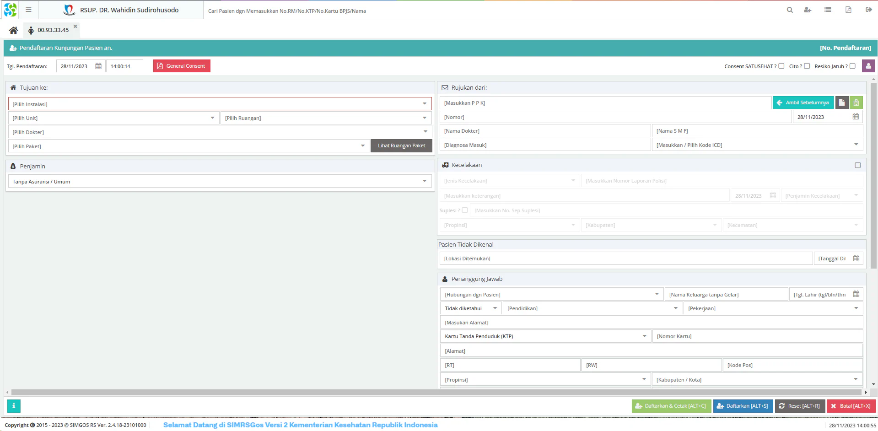
Task: Click the dark document icon beside Ambil Sebelumnya
Action: (x=842, y=102)
